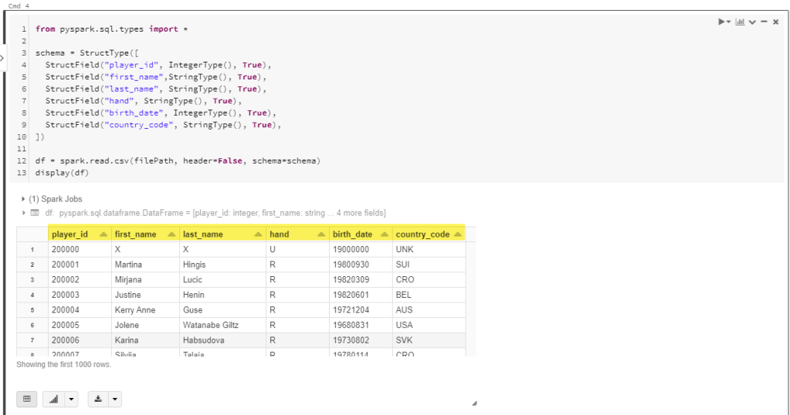This screenshot has width=790, height=415.
Task: Click the first_name column header
Action: coord(136,234)
